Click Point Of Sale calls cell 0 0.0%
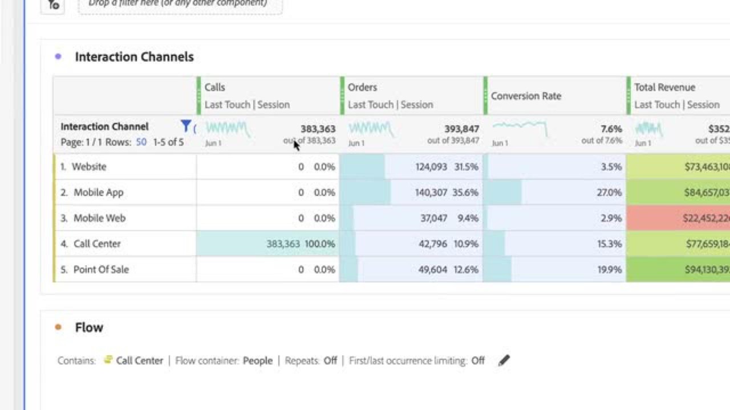This screenshot has width=730, height=410. pyautogui.click(x=268, y=269)
